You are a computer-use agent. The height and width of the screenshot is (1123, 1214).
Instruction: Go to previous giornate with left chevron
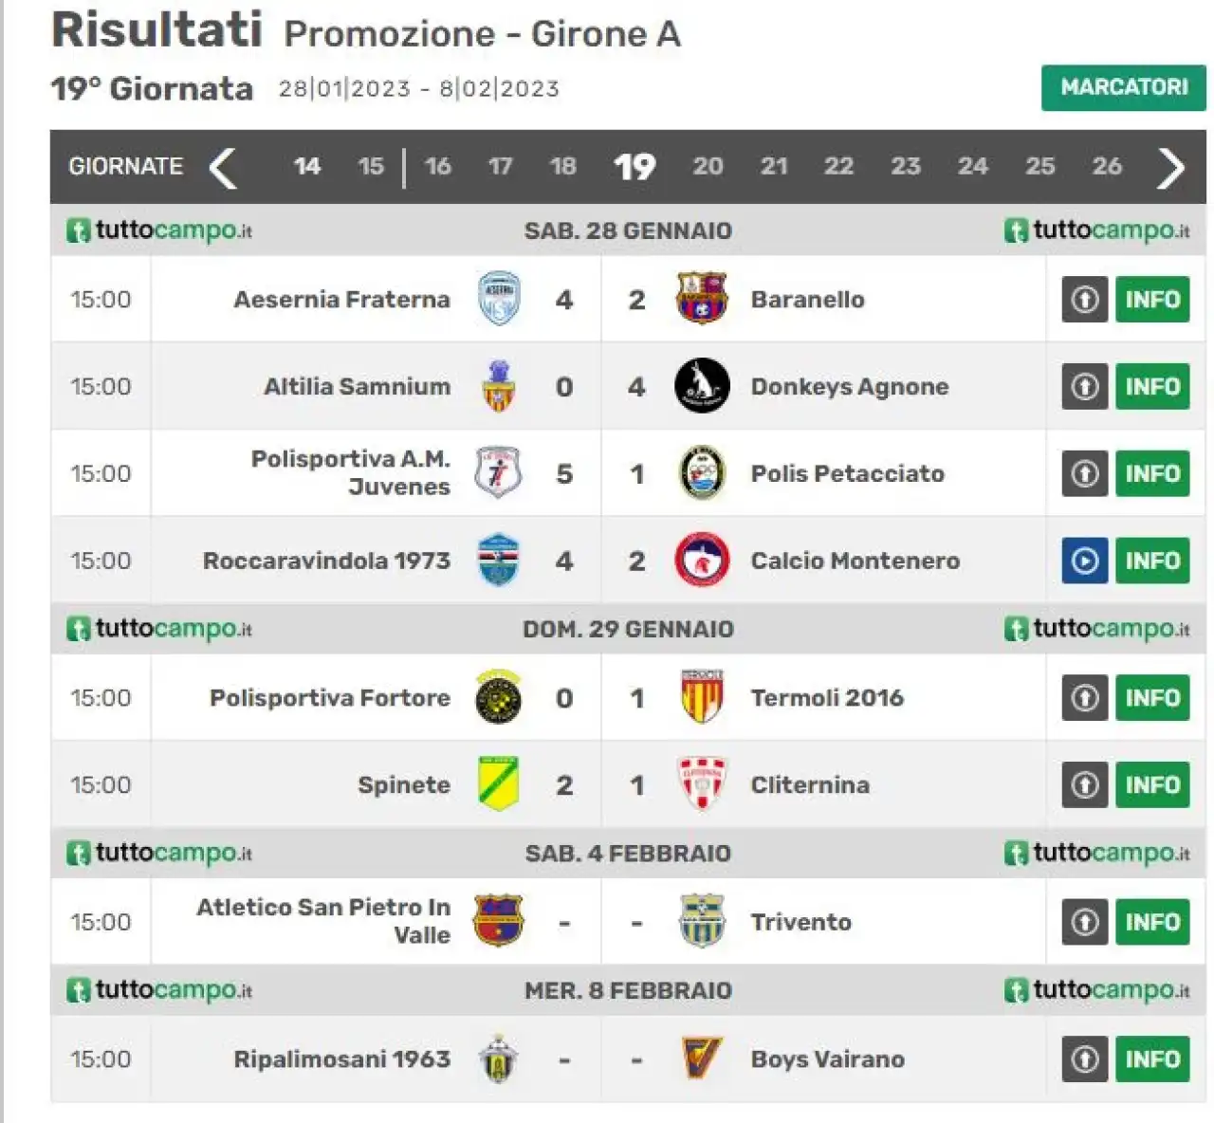(223, 168)
